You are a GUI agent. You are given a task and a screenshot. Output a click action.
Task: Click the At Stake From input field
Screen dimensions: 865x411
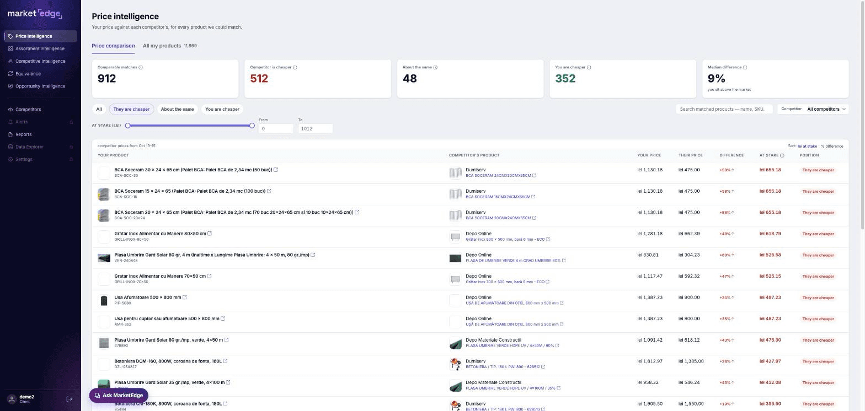point(276,128)
